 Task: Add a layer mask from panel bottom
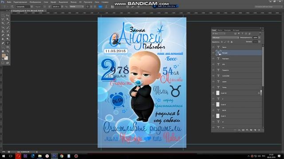pos(243,130)
